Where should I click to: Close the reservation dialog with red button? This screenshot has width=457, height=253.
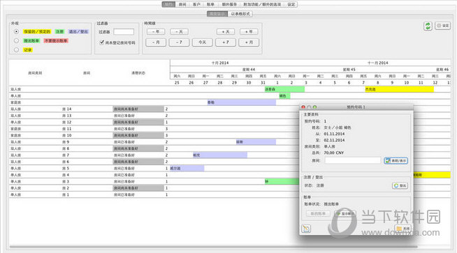click(303, 107)
